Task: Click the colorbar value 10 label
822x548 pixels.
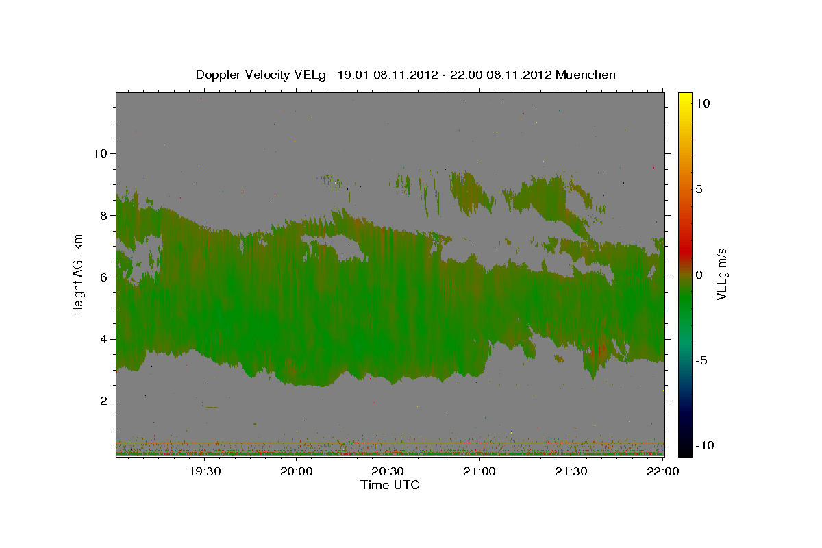Action: [x=702, y=103]
